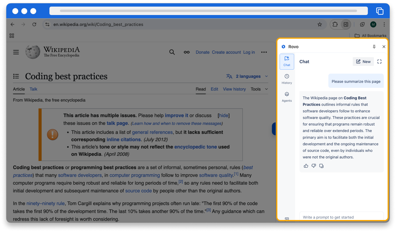Image resolution: width=396 pixels, height=232 pixels.
Task: Click the Wikipedia globe logo
Action: [33, 52]
